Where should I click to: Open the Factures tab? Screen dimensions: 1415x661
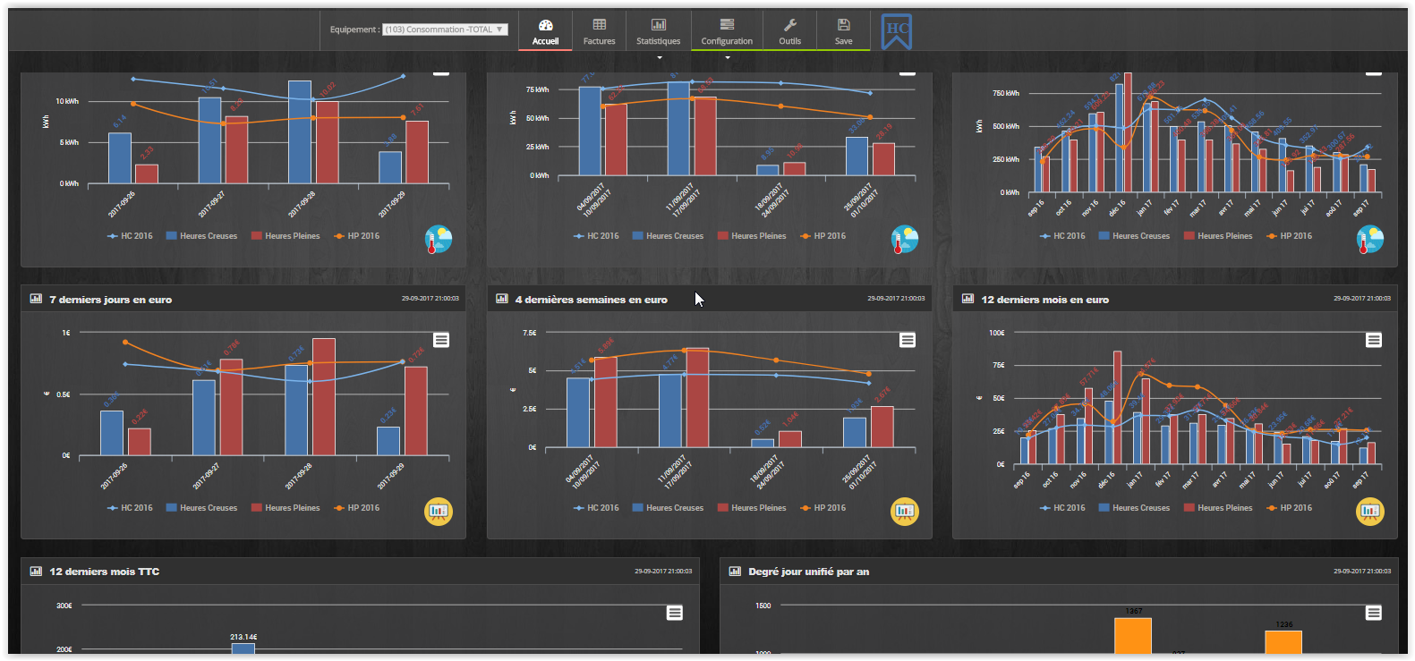click(x=599, y=31)
